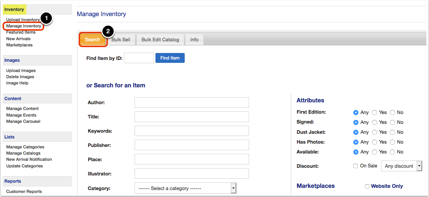Screen dimensions: 429x197
Task: Open the Marketplaces link under Inventory
Action: [x=19, y=45]
